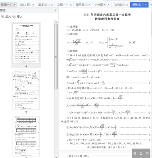The width and height of the screenshot is (152, 158).
Task: Click the 第 1 页 page indicator
Action: pos(141,153)
